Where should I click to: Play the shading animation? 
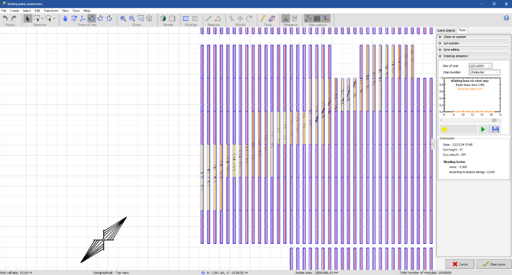[483, 129]
